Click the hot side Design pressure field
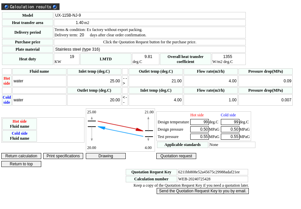 click(x=199, y=129)
